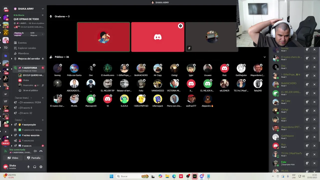
Task: Dismiss Doc's speak request
Action: point(314,67)
